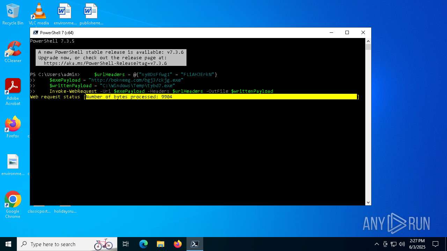Open File Explorer from taskbar
This screenshot has width=447, height=251.
click(x=161, y=244)
